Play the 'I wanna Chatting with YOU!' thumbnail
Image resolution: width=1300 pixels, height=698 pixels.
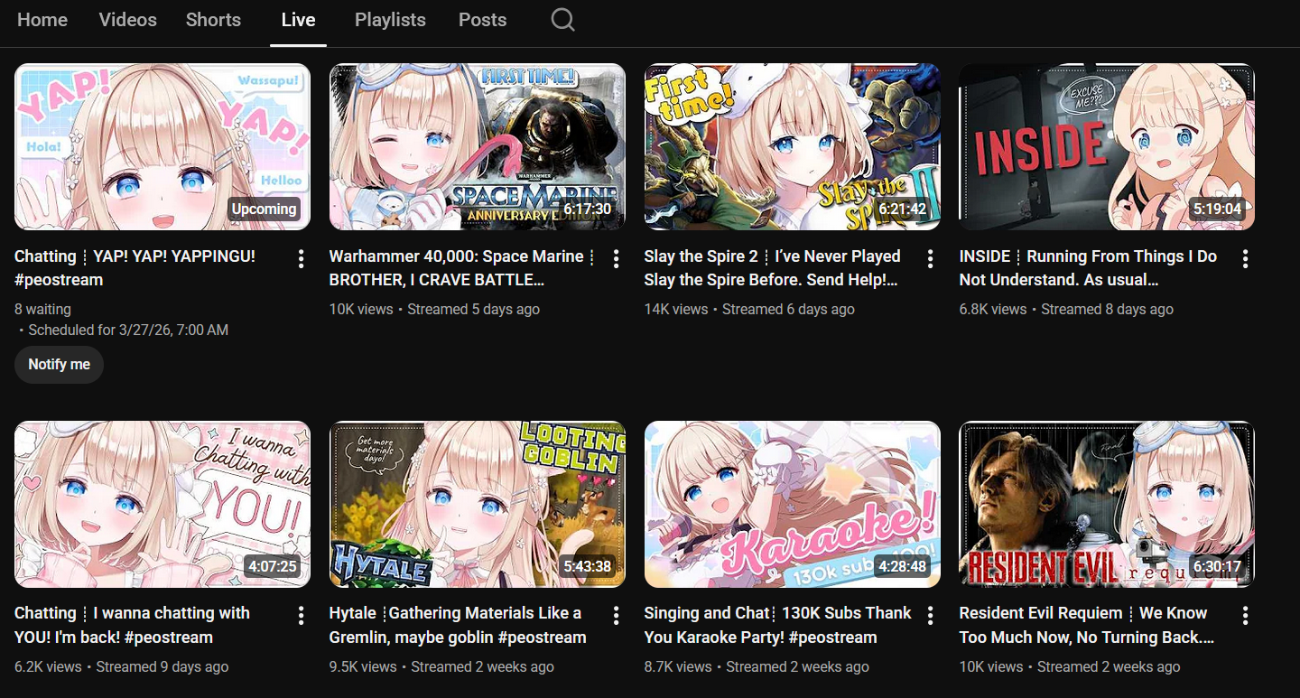point(162,504)
